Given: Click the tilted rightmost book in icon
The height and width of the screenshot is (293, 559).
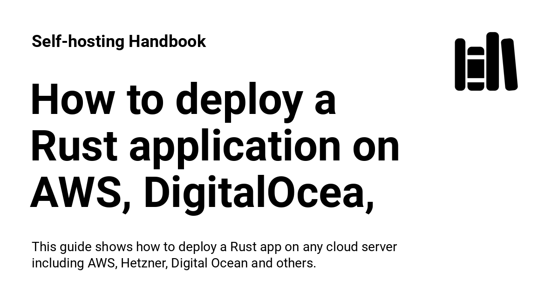Looking at the screenshot, I should pos(509,65).
